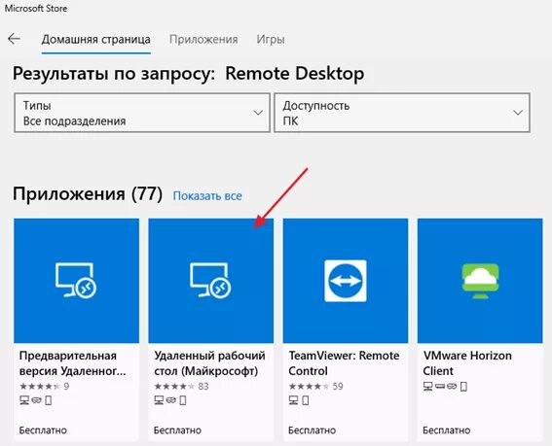Viewport: 552px width, 446px height.
Task: Click Бесплатно under VMware Horizon Client
Action: 447,430
